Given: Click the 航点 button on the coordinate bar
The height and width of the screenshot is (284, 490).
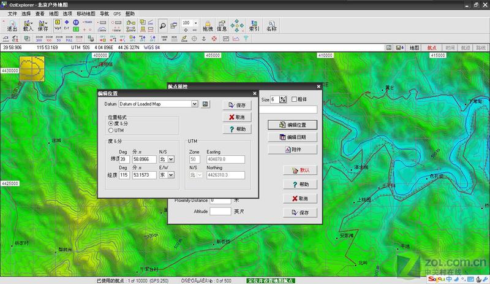Looking at the screenshot, I should click(x=432, y=48).
